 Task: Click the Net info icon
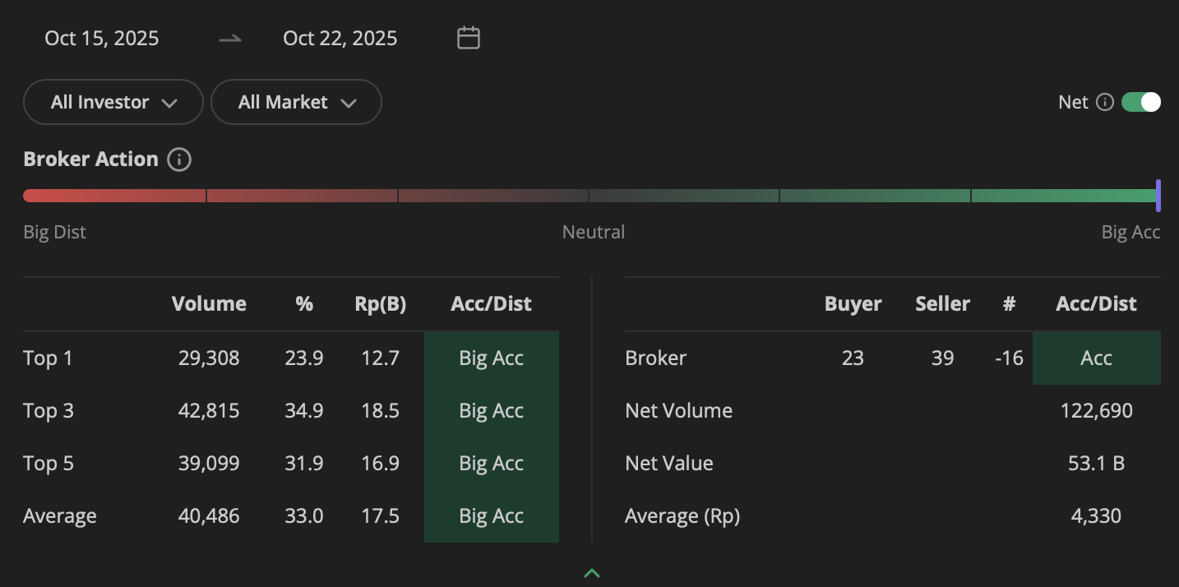(x=1105, y=102)
